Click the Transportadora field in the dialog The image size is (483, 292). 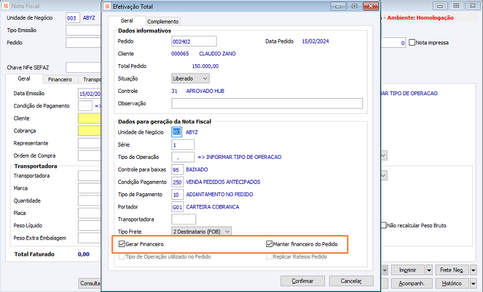pos(184,220)
